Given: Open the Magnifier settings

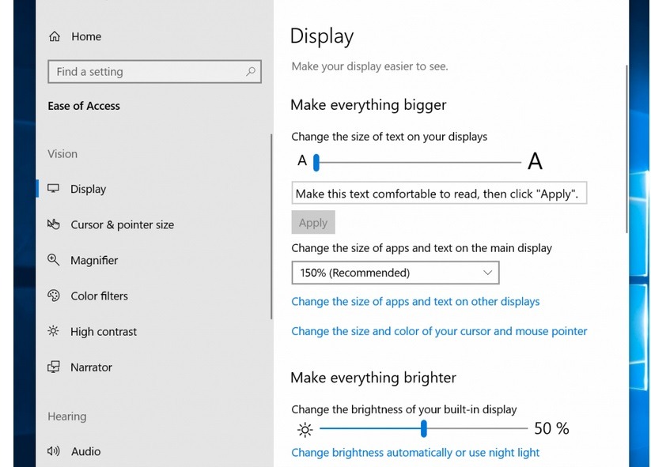Looking at the screenshot, I should (x=153, y=260).
